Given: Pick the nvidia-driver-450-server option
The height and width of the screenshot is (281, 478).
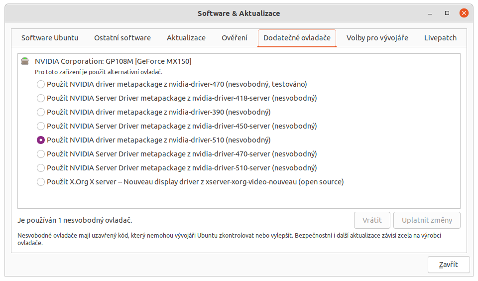Looking at the screenshot, I should click(x=41, y=126).
